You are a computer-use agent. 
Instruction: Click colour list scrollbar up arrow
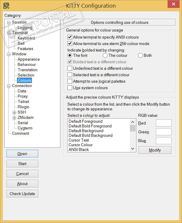point(133,122)
